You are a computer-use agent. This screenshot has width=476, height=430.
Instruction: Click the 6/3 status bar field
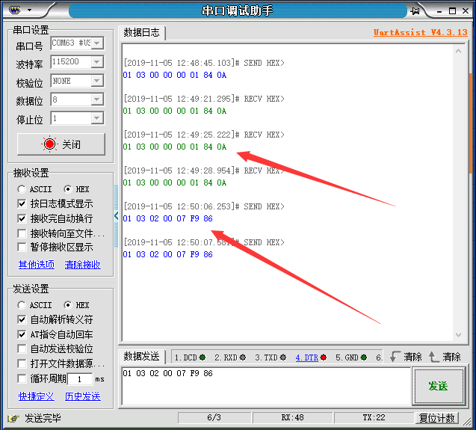click(x=214, y=418)
